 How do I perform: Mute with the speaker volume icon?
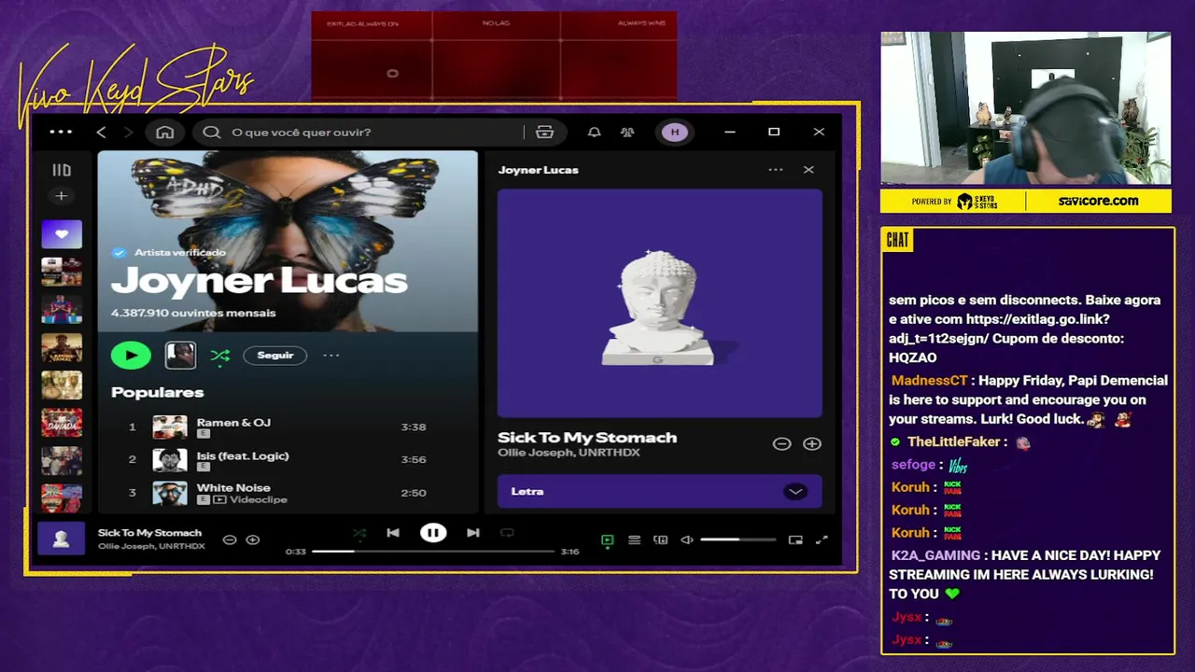coord(687,539)
